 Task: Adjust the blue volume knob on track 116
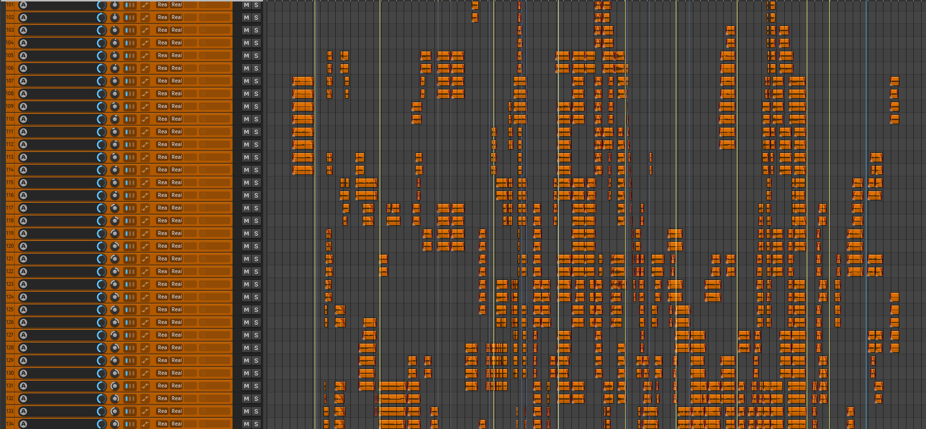102,195
